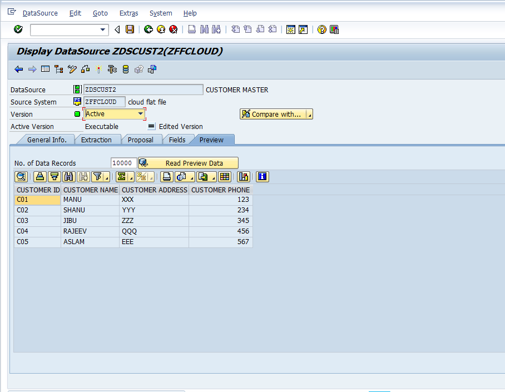Click the No. of Data Records input field

coord(123,163)
